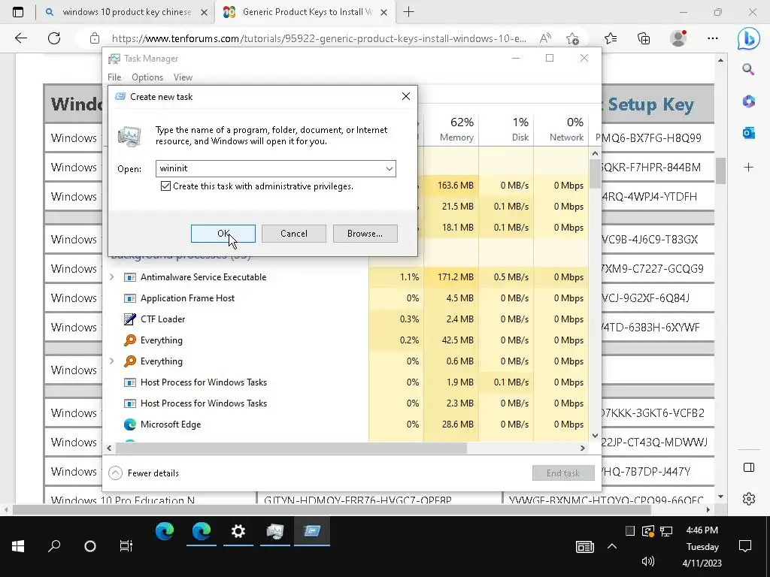The height and width of the screenshot is (577, 770).
Task: Open Task Manager File menu
Action: click(114, 77)
